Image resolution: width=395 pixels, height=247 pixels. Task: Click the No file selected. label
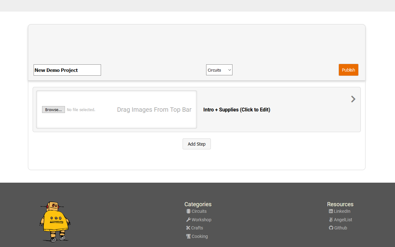click(x=81, y=110)
